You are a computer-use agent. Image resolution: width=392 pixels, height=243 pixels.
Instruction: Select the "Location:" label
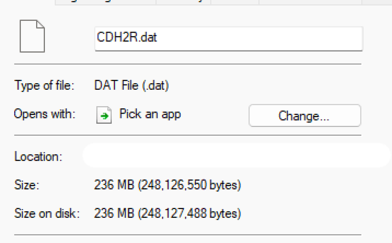point(38,156)
